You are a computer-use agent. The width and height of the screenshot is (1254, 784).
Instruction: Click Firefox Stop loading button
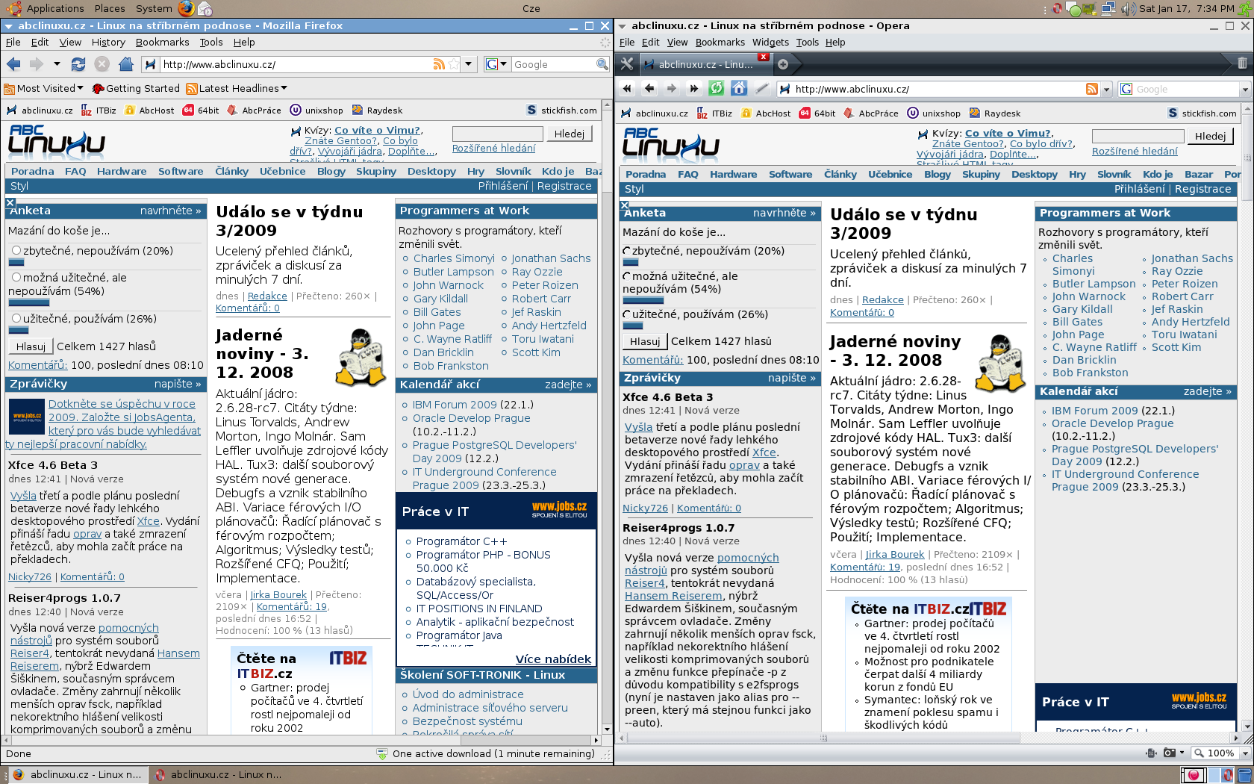[x=102, y=64]
